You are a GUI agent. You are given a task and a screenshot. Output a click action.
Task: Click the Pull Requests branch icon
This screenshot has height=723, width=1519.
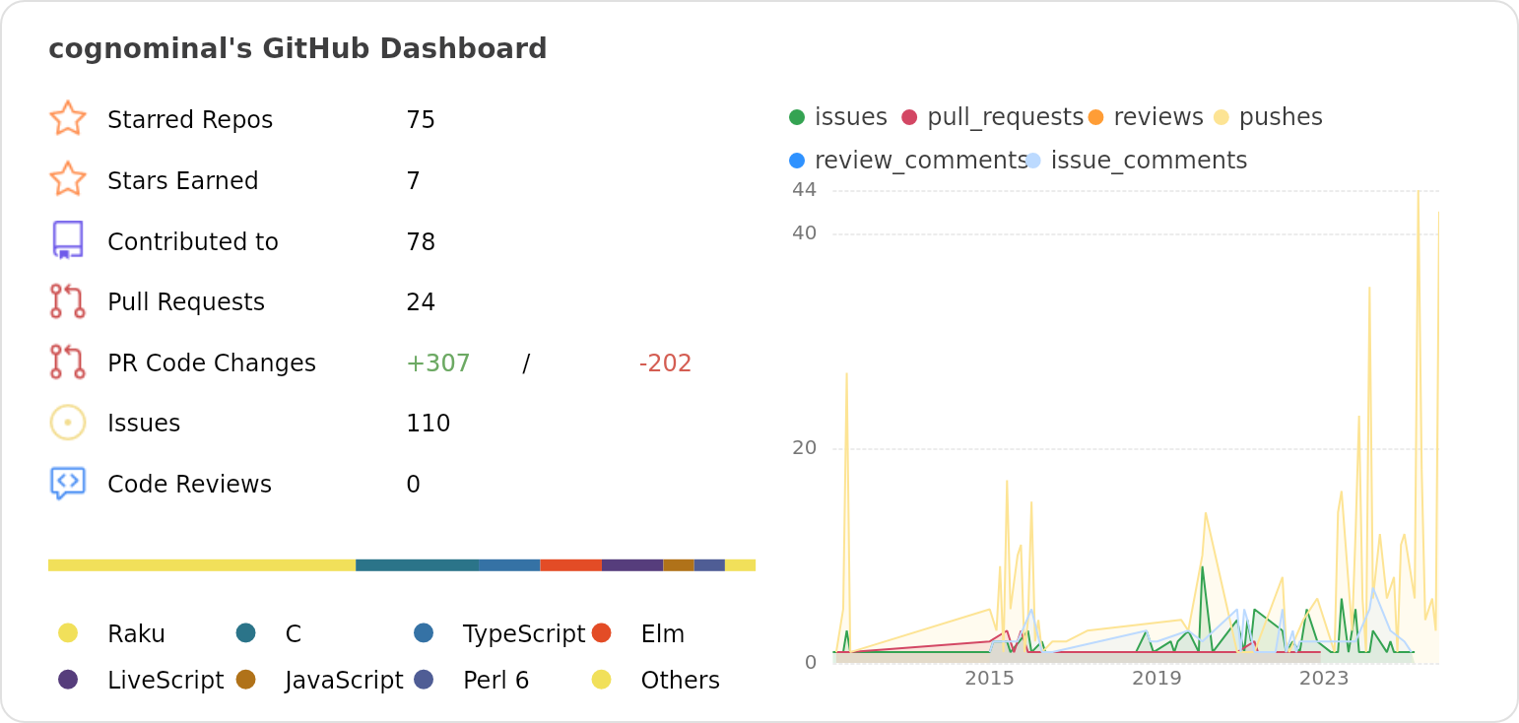pyautogui.click(x=69, y=301)
